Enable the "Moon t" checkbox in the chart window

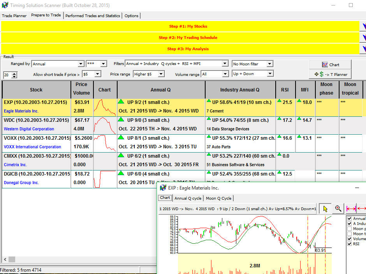349,234
